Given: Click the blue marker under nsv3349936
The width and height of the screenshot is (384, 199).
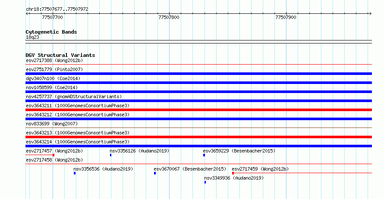Looking at the screenshot, I should (x=205, y=182).
